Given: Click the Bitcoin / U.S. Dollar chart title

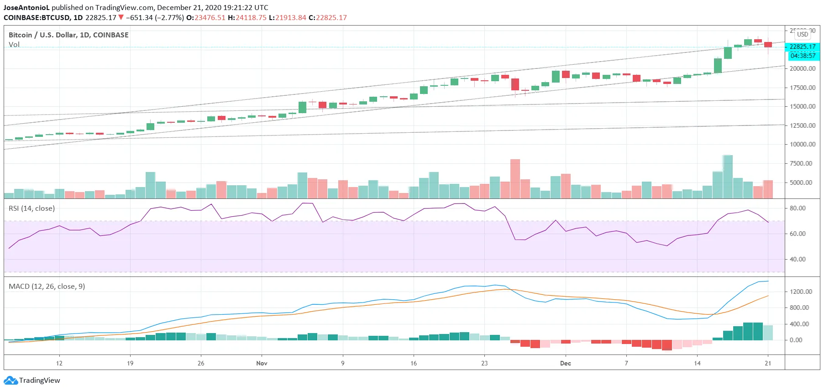Looking at the screenshot, I should 68,35.
